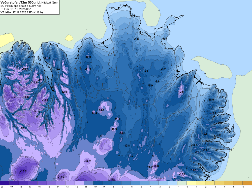Click the 3 tick label on the color scale

pos(215,187)
